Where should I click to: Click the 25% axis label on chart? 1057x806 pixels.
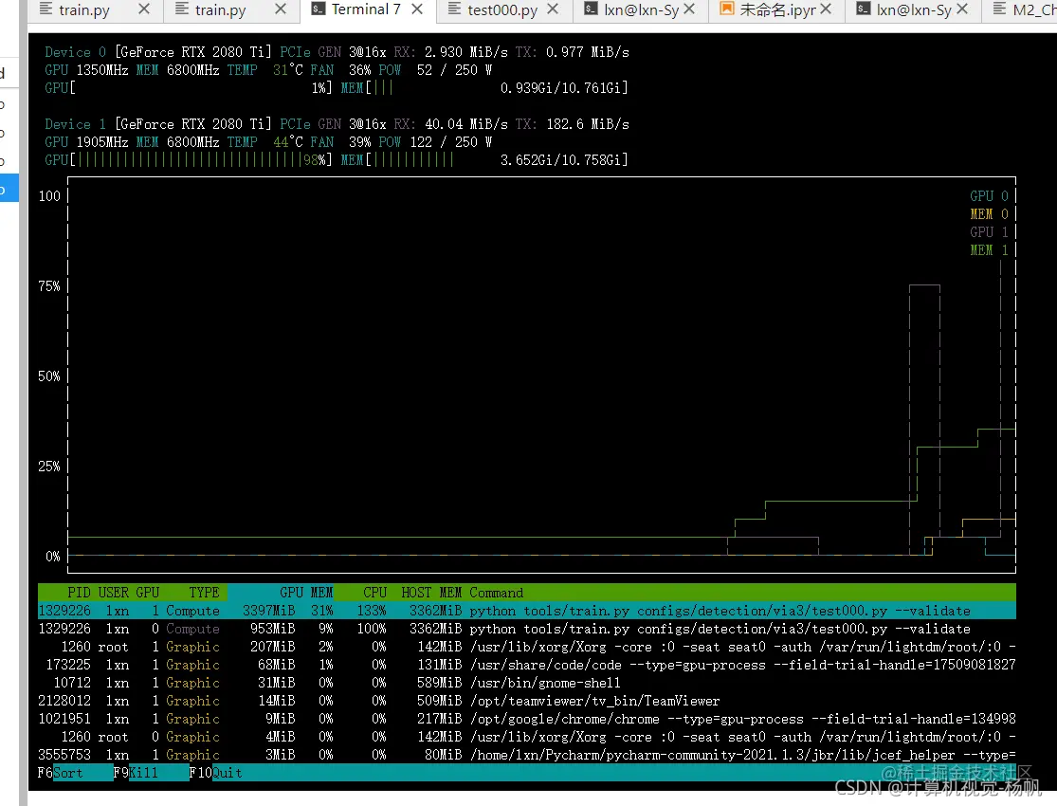click(x=49, y=467)
